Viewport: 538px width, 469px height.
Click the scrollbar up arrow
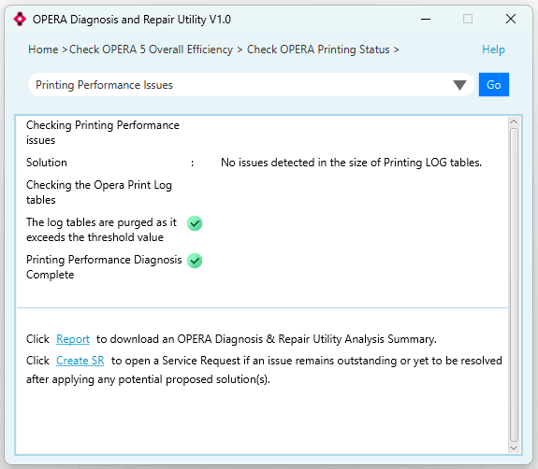click(514, 122)
